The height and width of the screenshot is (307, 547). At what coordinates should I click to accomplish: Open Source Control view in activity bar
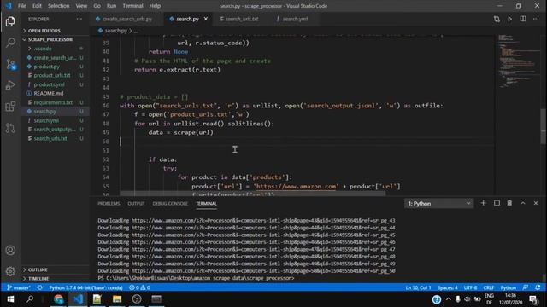click(x=10, y=64)
